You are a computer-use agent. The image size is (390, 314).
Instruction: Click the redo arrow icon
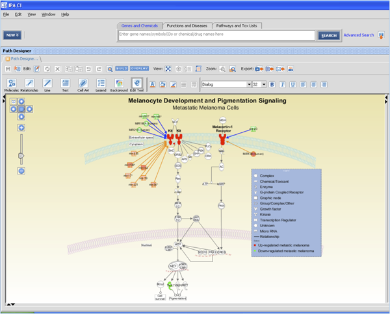coord(99,69)
